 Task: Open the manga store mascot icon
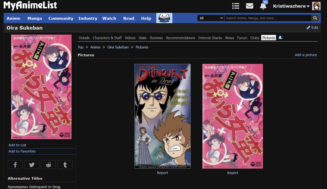coord(164,18)
